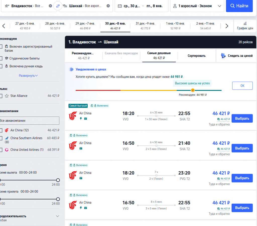Image resolution: width=257 pixels, height=226 pixels.
Task: Click the passenger icon in search bar
Action: coord(175,6)
